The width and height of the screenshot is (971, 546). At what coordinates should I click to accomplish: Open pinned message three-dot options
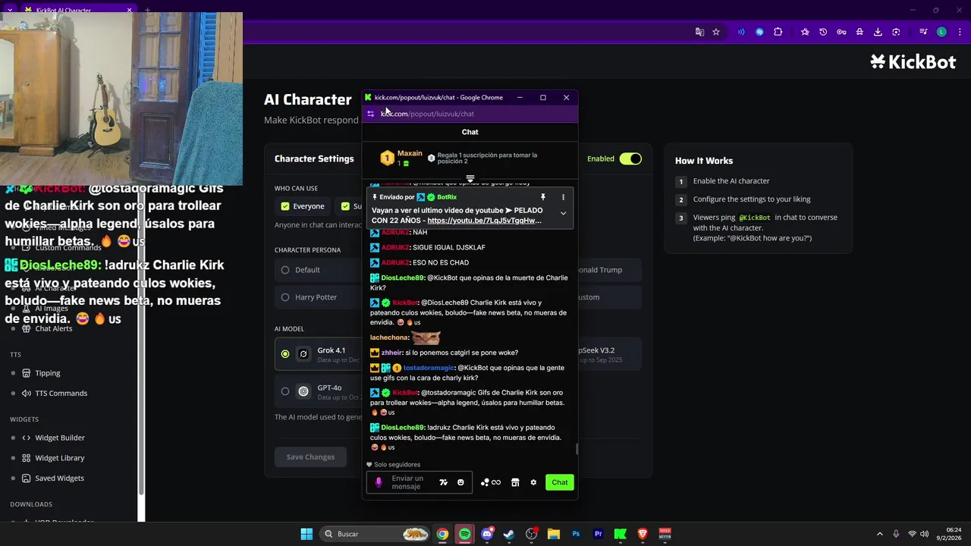(563, 197)
